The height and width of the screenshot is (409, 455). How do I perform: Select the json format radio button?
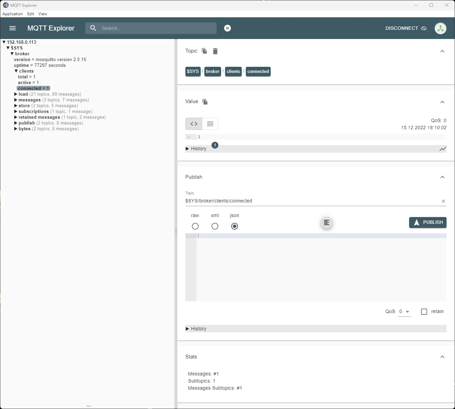[235, 226]
